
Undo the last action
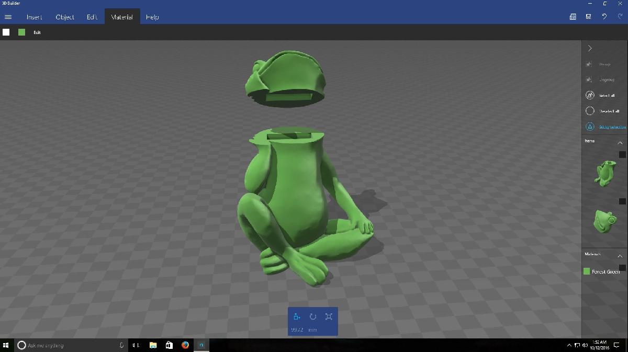[x=604, y=17]
